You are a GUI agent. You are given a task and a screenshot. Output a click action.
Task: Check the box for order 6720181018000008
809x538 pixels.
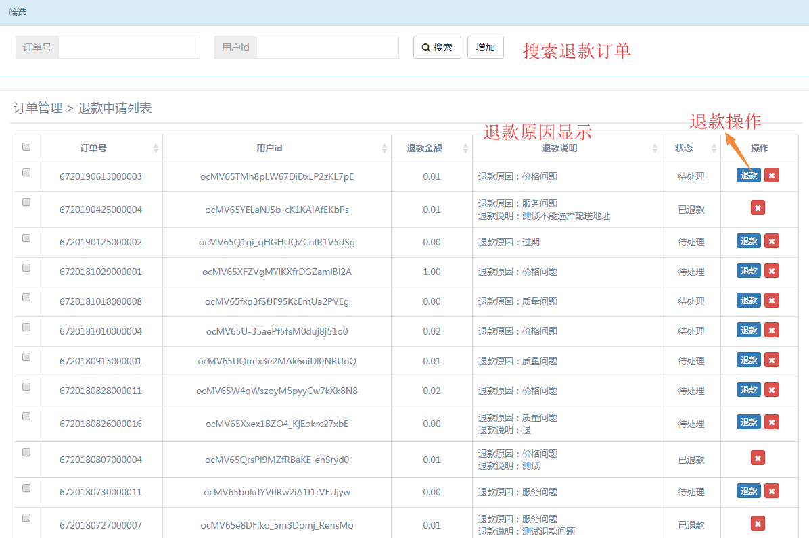point(26,298)
